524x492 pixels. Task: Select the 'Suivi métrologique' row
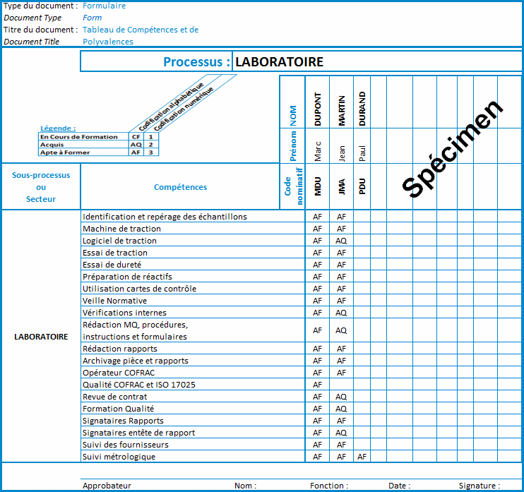pos(193,457)
